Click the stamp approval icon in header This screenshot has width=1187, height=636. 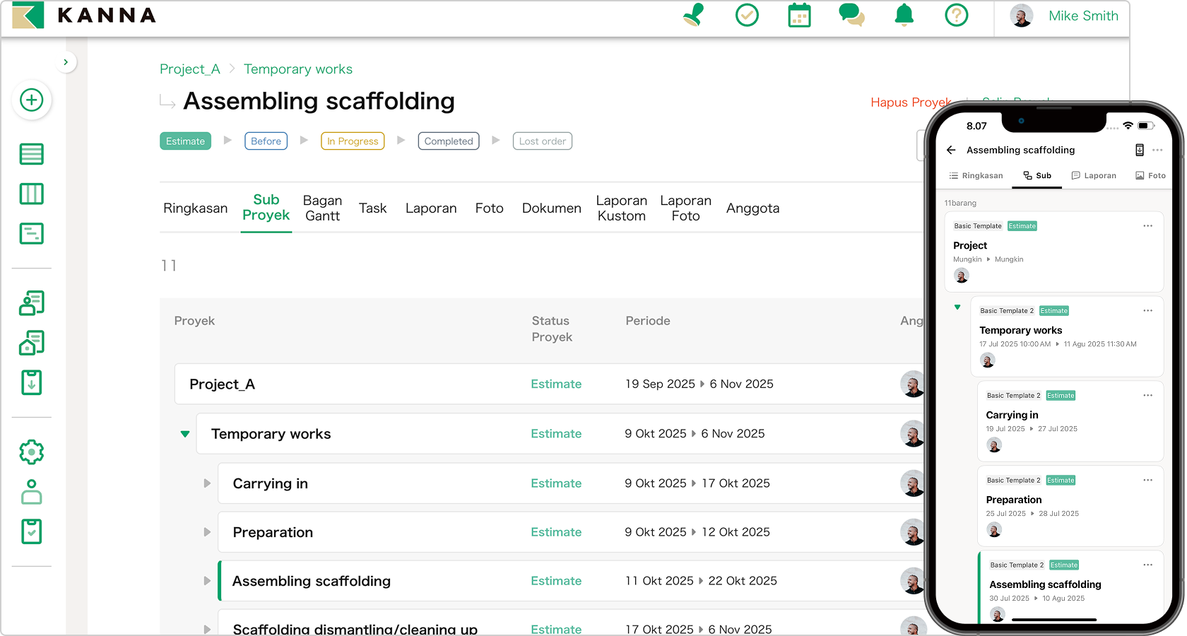pos(694,16)
